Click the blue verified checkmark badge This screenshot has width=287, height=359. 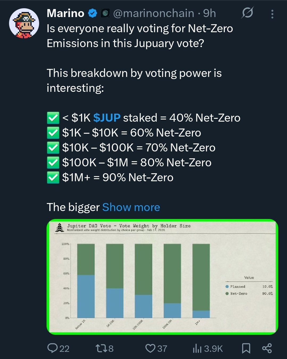pyautogui.click(x=92, y=13)
